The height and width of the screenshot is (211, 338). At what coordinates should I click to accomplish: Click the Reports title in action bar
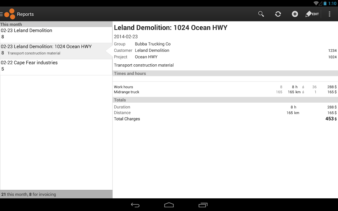pyautogui.click(x=25, y=14)
